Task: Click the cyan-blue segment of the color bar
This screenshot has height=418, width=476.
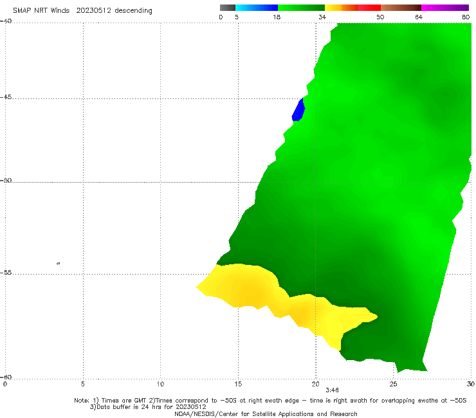Action: (x=257, y=8)
